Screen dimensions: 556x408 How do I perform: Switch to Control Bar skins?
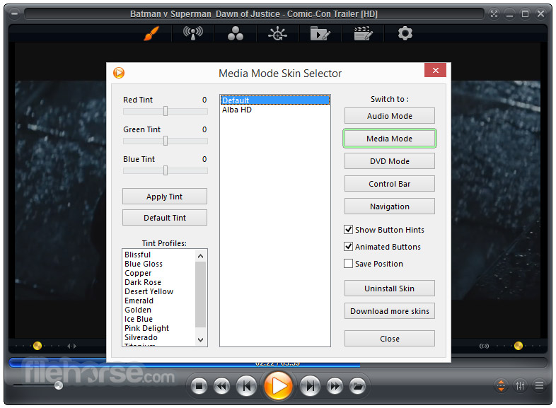coord(389,184)
